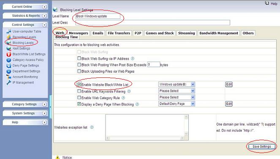Click Edit beside Default Deny Page
280x159 pixels.
229,104
